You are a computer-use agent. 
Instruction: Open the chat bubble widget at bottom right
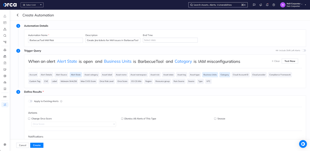point(303,144)
